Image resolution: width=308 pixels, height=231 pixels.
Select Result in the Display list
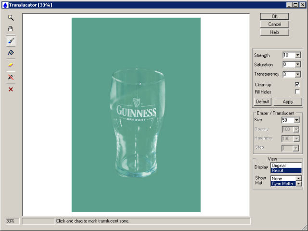pyautogui.click(x=286, y=170)
